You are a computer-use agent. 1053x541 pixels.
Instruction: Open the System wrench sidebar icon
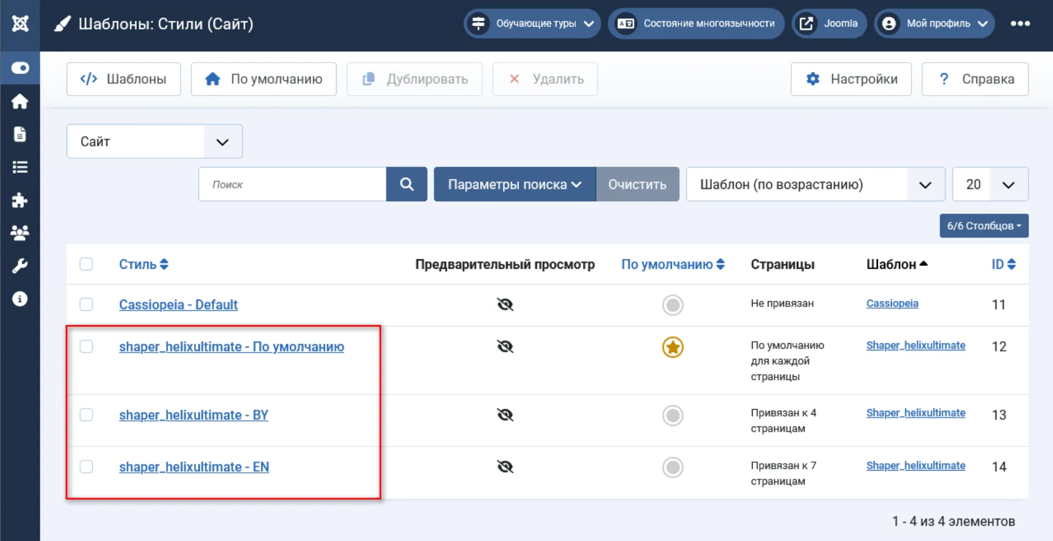(20, 266)
